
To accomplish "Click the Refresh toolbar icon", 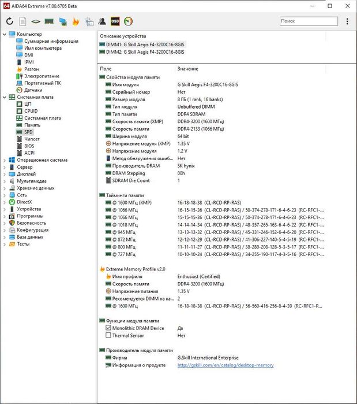I will coord(10,21).
